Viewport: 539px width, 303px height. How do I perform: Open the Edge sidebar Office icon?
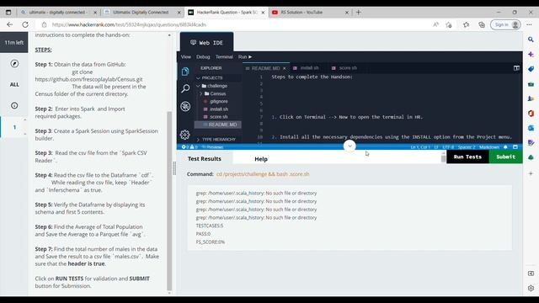click(531, 113)
